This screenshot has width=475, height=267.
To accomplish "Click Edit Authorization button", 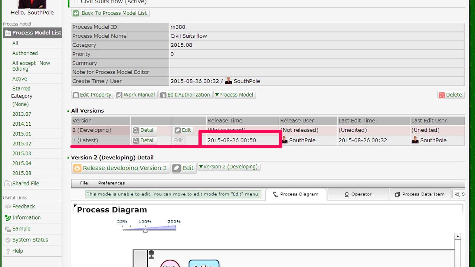I will pyautogui.click(x=186, y=95).
